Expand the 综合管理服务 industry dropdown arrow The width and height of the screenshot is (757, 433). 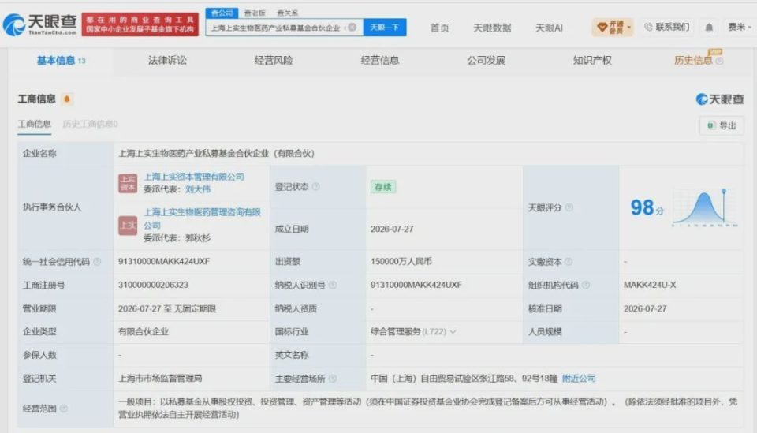tap(453, 332)
